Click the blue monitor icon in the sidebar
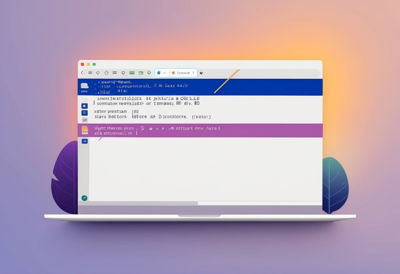Screen dimensions: 400x274 pos(84,112)
